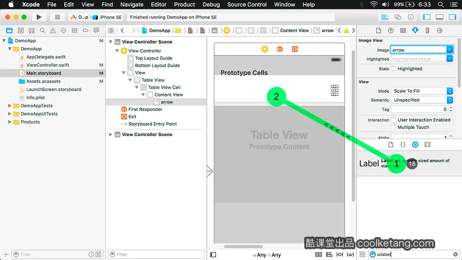Image resolution: width=462 pixels, height=260 pixels.
Task: Open the Product menu
Action: pos(185,4)
